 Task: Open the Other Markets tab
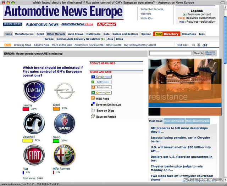56,34
